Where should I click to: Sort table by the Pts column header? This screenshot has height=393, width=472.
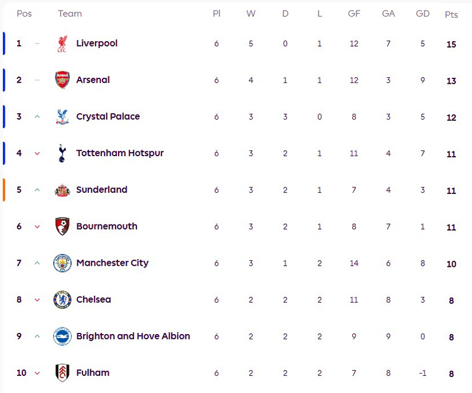pos(451,14)
